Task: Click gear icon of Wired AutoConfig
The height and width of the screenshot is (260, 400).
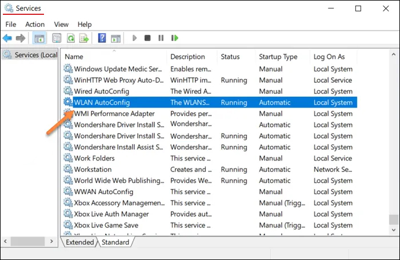Action: (68, 91)
